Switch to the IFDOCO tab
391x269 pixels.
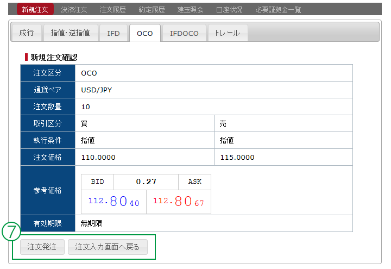coord(184,33)
